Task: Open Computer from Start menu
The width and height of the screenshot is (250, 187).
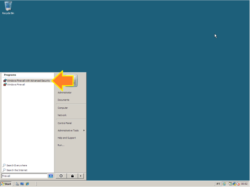Action: (x=63, y=108)
